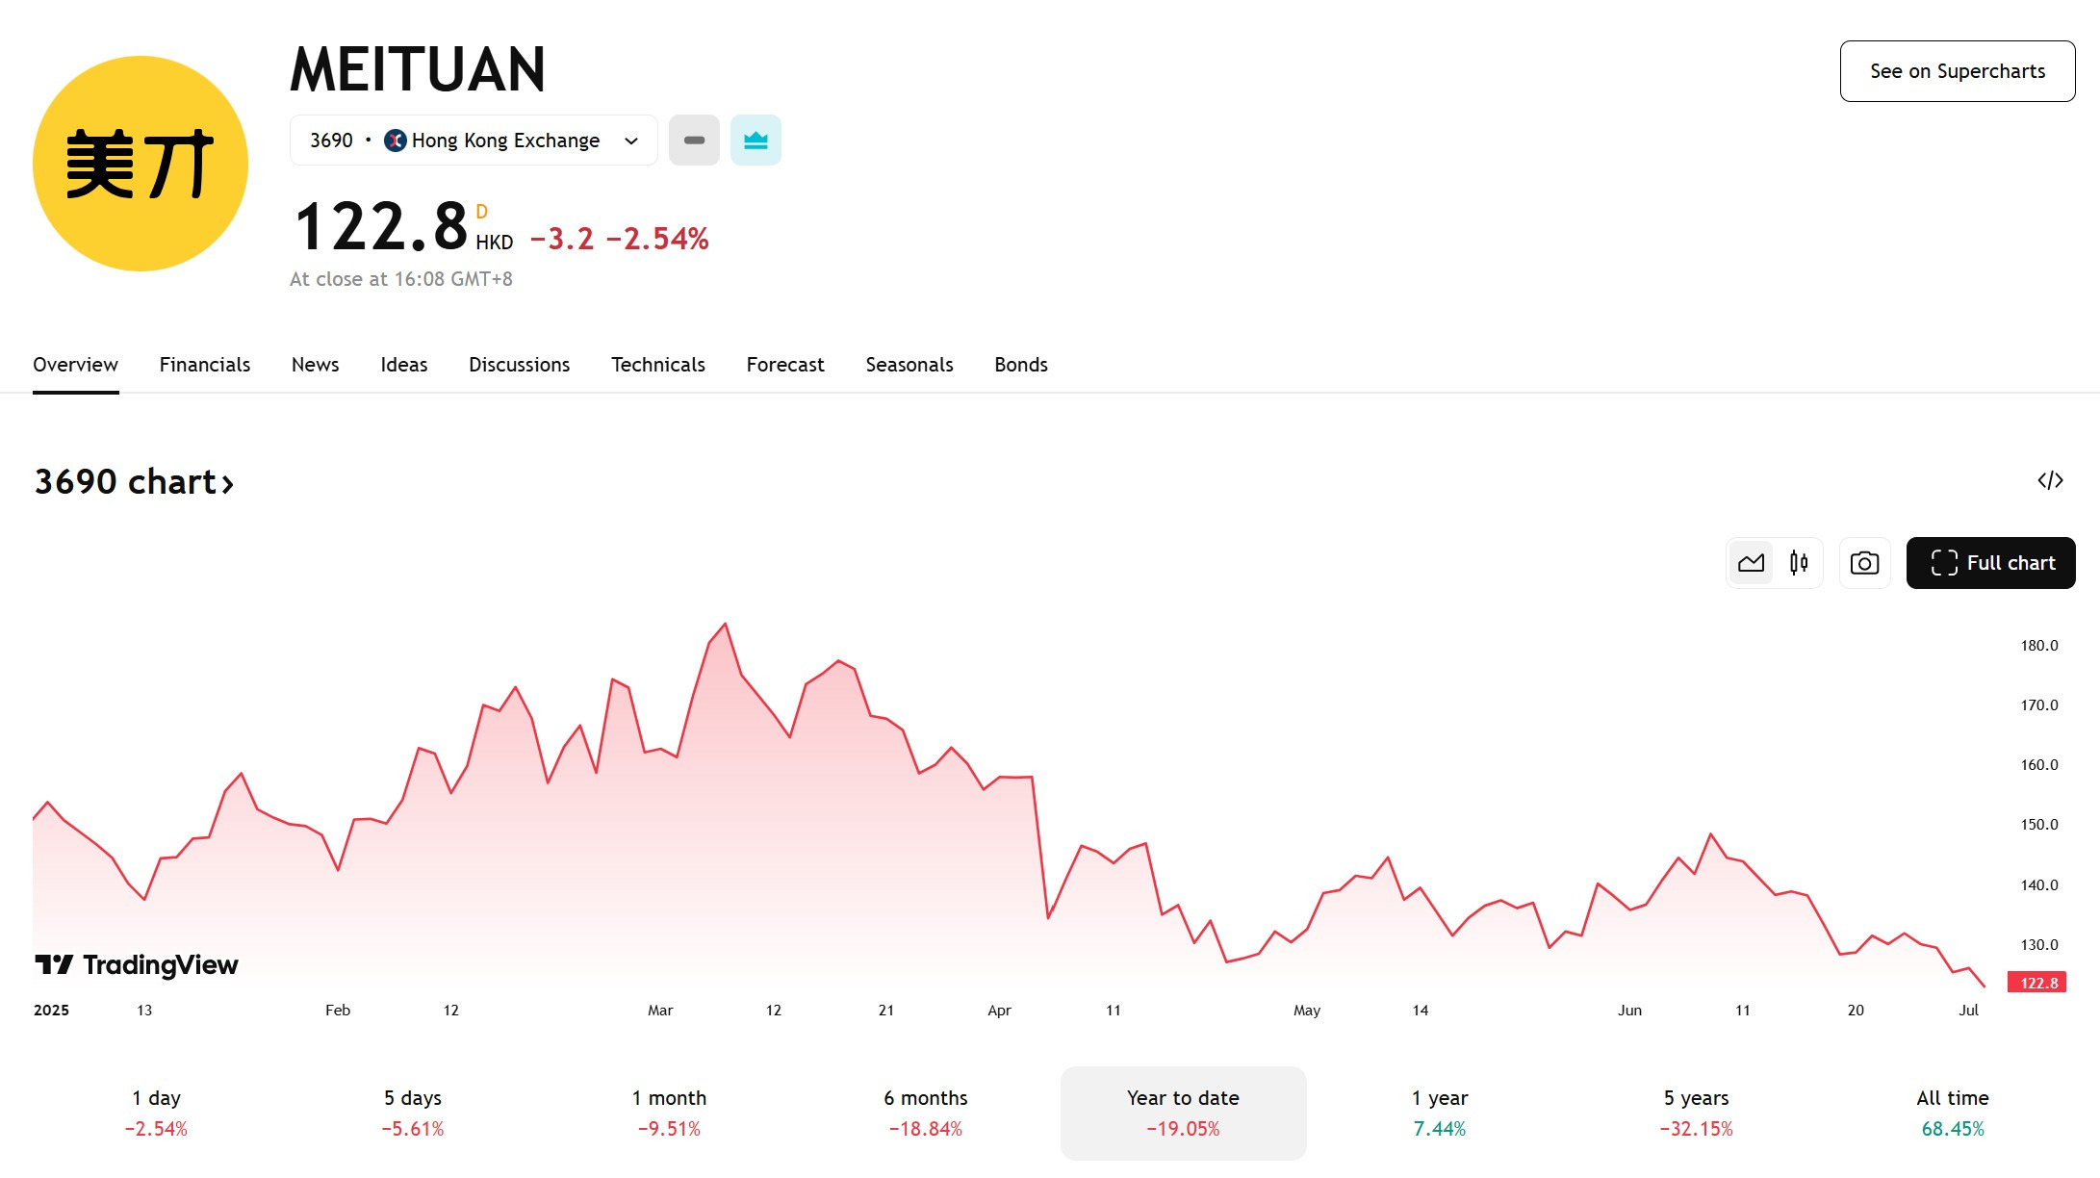
Task: Switch to candlestick chart view
Action: [1799, 563]
